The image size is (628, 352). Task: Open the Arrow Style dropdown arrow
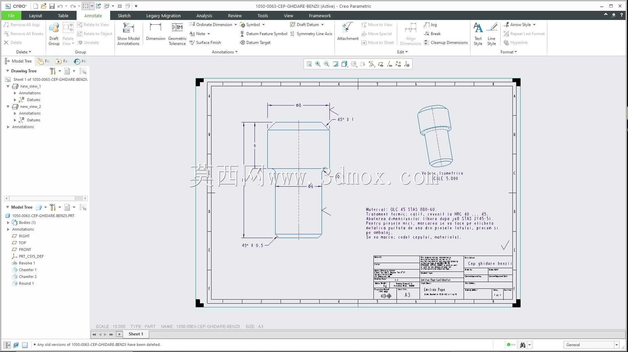click(x=534, y=25)
